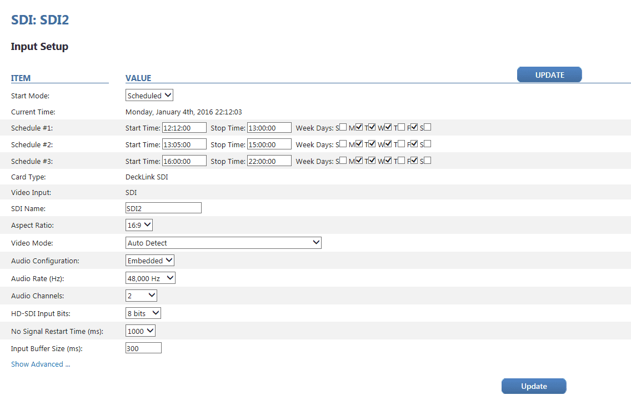Open the Start Mode dropdown
The width and height of the screenshot is (631, 410).
pyautogui.click(x=149, y=96)
